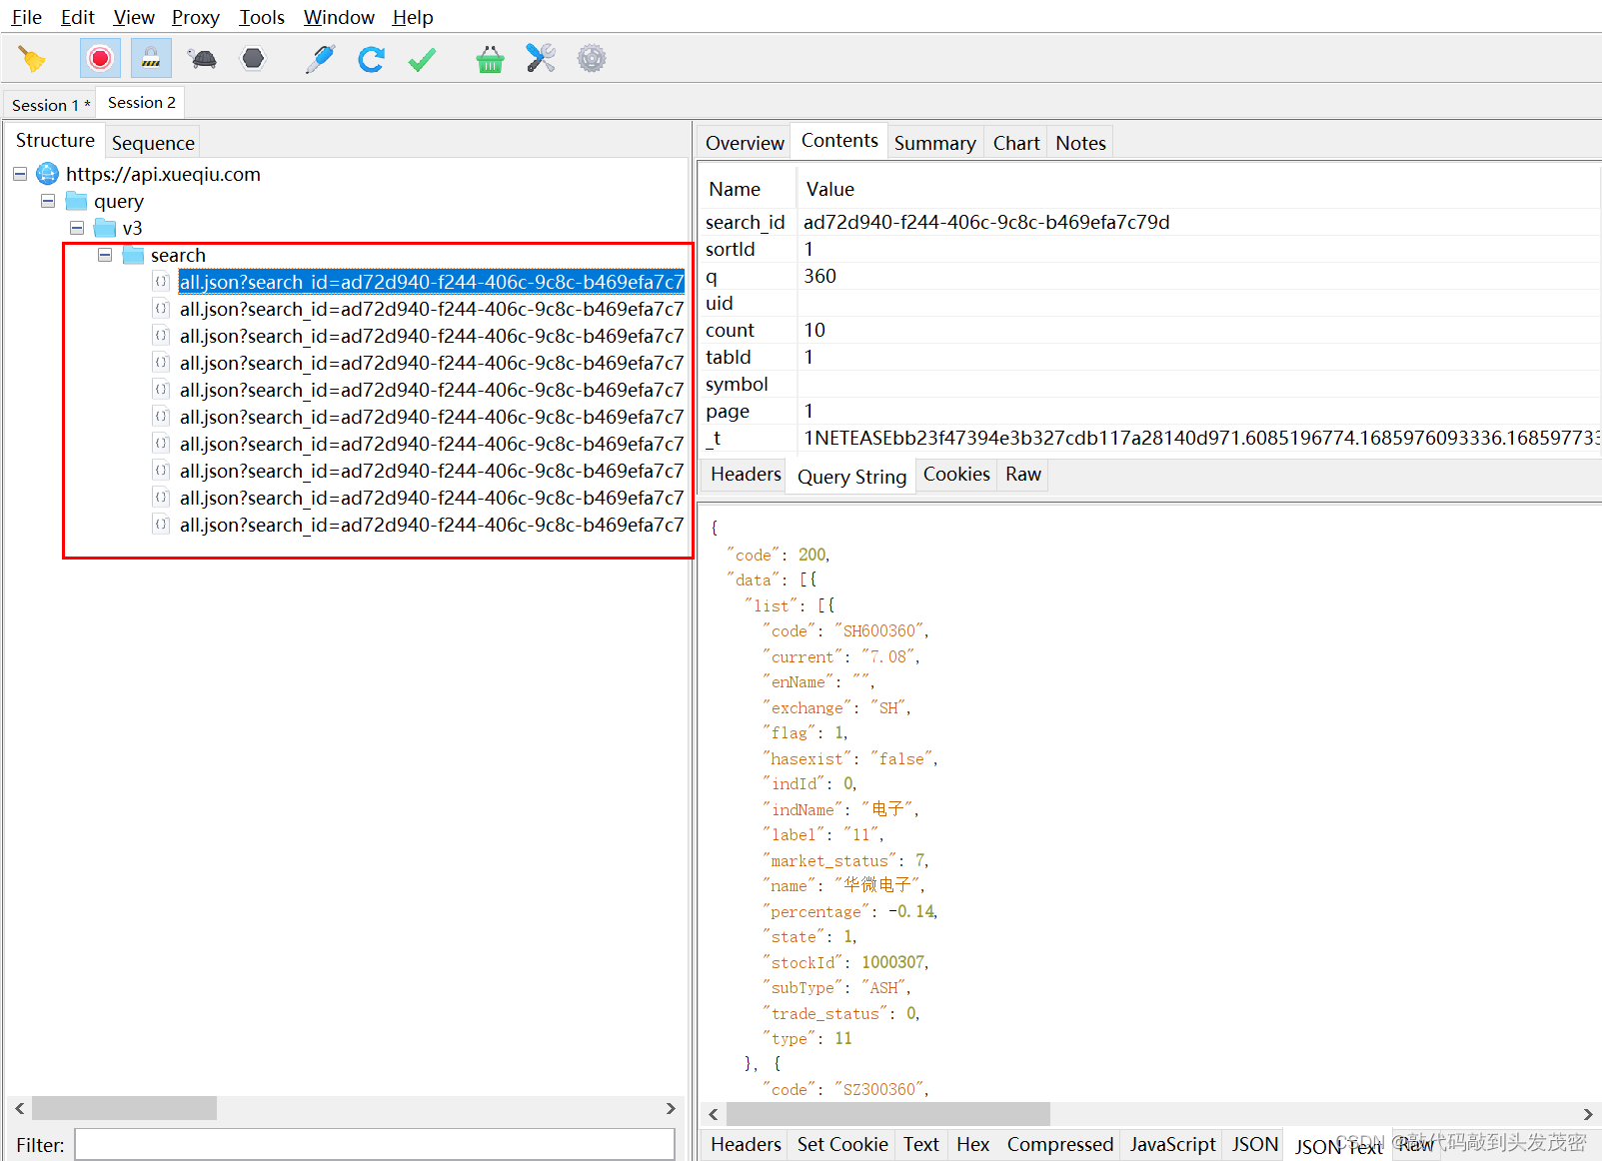1602x1161 pixels.
Task: Click the globe icon of api.xueqiu.com
Action: pos(47,174)
